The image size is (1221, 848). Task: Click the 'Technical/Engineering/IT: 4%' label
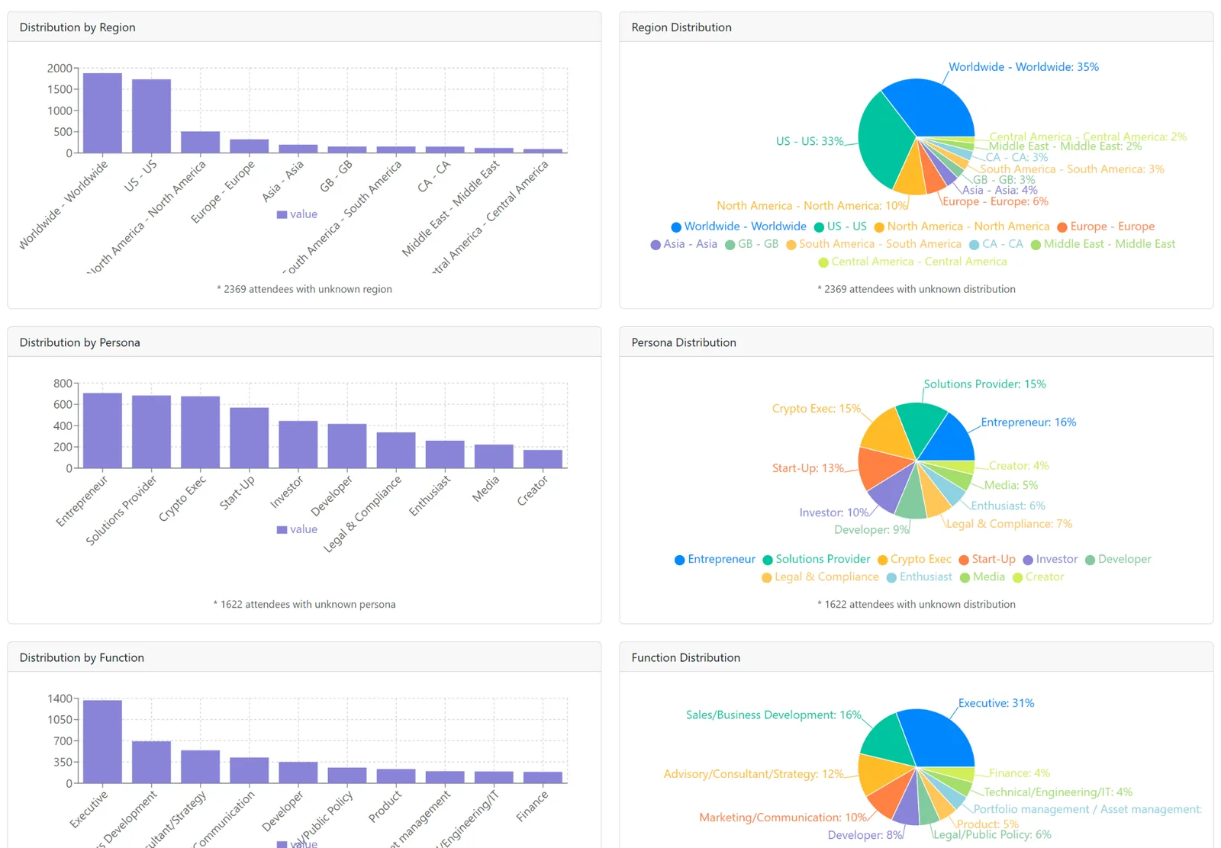pyautogui.click(x=1058, y=792)
